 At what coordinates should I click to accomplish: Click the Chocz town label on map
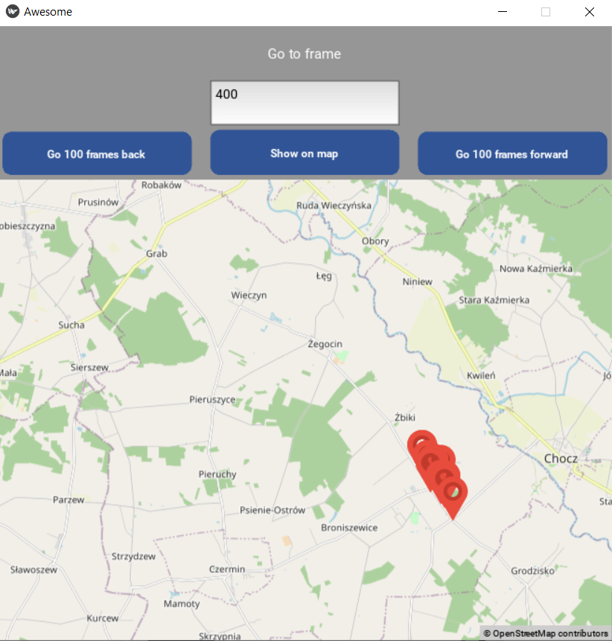pos(561,459)
